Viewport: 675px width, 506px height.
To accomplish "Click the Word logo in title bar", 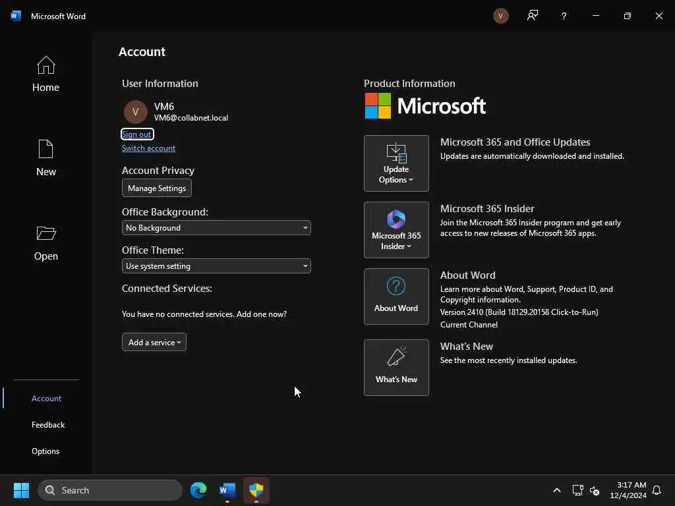I will [x=16, y=16].
